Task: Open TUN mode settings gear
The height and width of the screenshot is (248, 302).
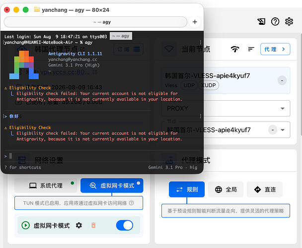Action: 79,225
